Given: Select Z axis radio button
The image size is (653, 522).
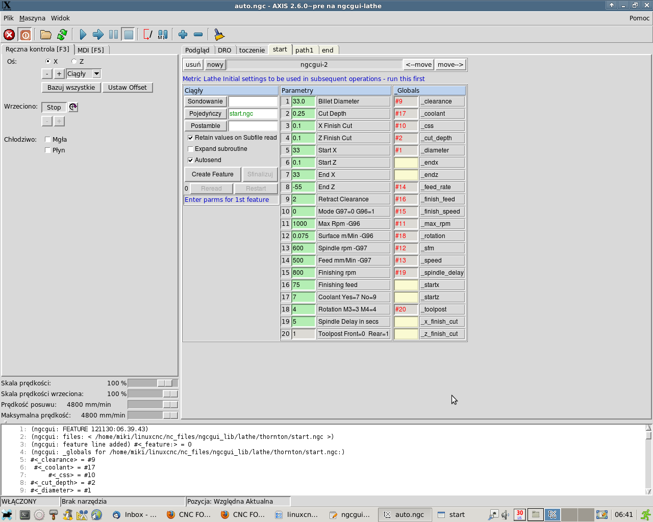Looking at the screenshot, I should [74, 61].
